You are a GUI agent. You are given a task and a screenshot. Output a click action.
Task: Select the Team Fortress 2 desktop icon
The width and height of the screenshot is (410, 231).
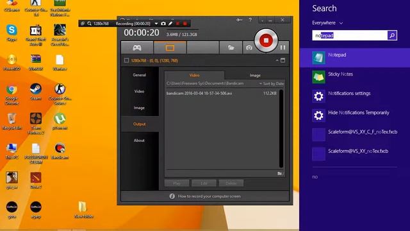click(36, 124)
